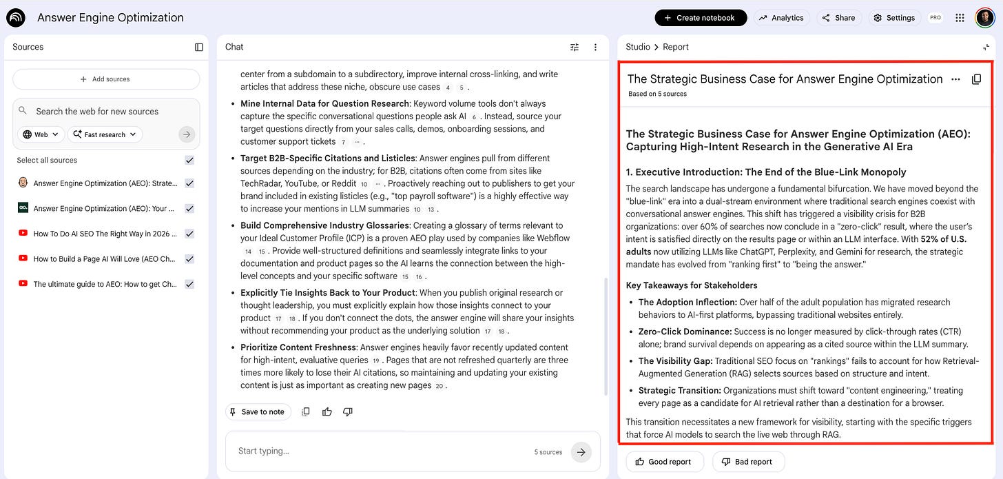Screen dimensions: 1003x479
Task: Click the Create notebook button
Action: pyautogui.click(x=701, y=18)
